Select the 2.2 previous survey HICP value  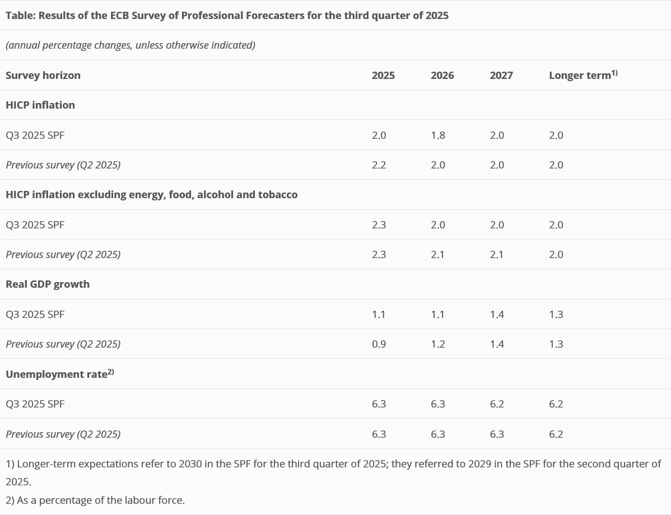coord(379,165)
